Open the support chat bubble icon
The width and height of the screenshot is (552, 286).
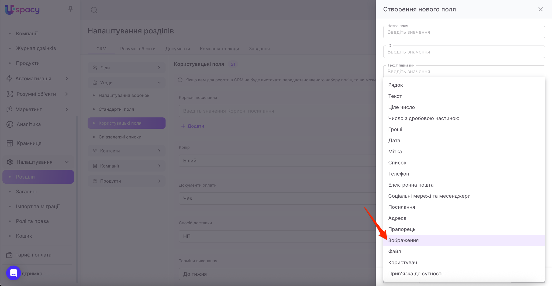13,273
